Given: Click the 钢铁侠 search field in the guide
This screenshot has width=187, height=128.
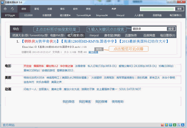Looking at the screenshot, I should coord(149,29).
